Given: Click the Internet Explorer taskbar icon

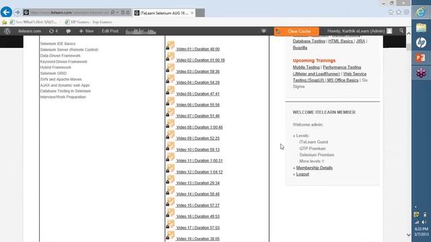Looking at the screenshot, I should (x=421, y=12).
